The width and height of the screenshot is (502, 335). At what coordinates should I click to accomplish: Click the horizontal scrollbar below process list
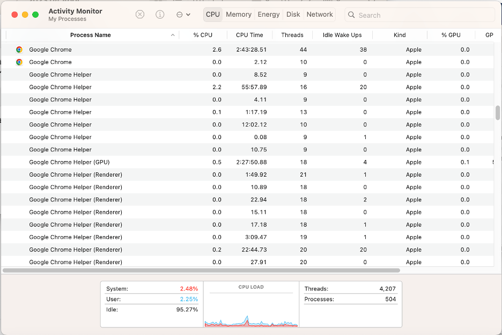tap(201, 270)
